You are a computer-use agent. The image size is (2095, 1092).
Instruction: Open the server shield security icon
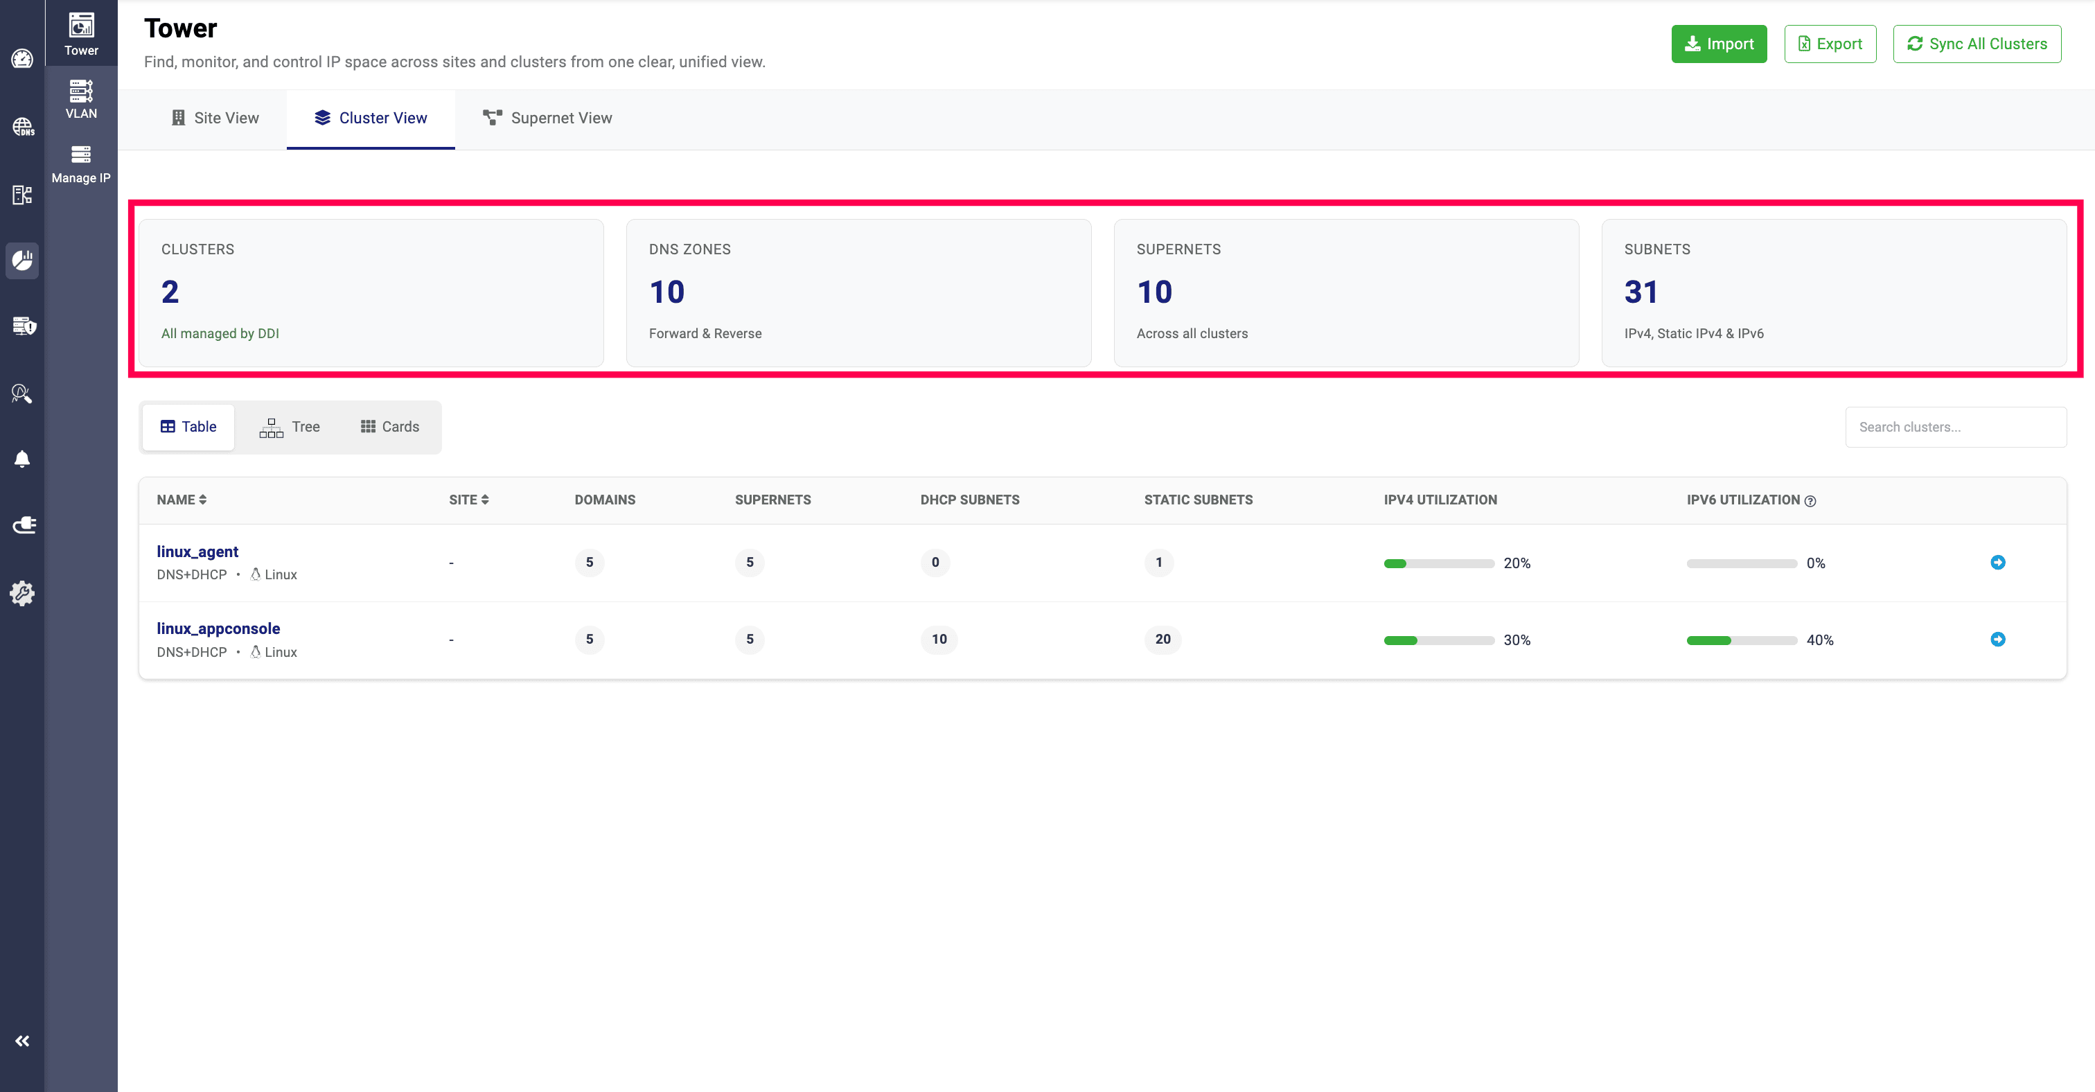[22, 326]
